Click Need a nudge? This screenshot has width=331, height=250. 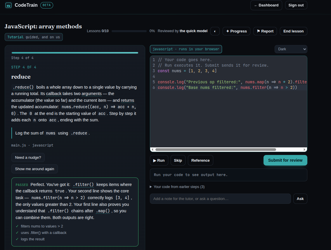pos(28,157)
